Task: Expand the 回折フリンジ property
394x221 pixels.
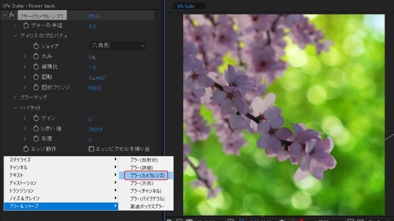Action: pos(25,87)
